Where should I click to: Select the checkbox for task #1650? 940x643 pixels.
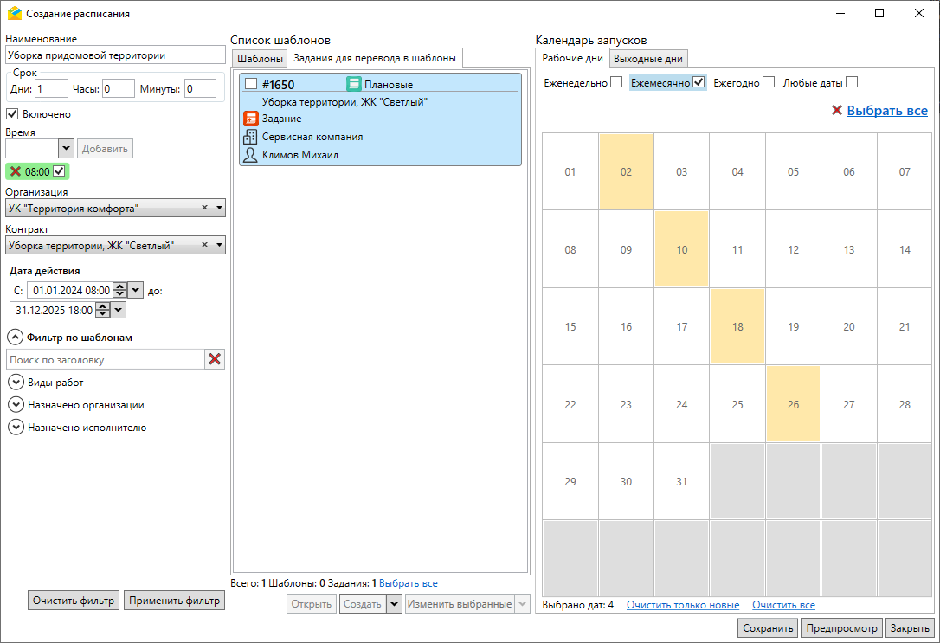(x=251, y=84)
